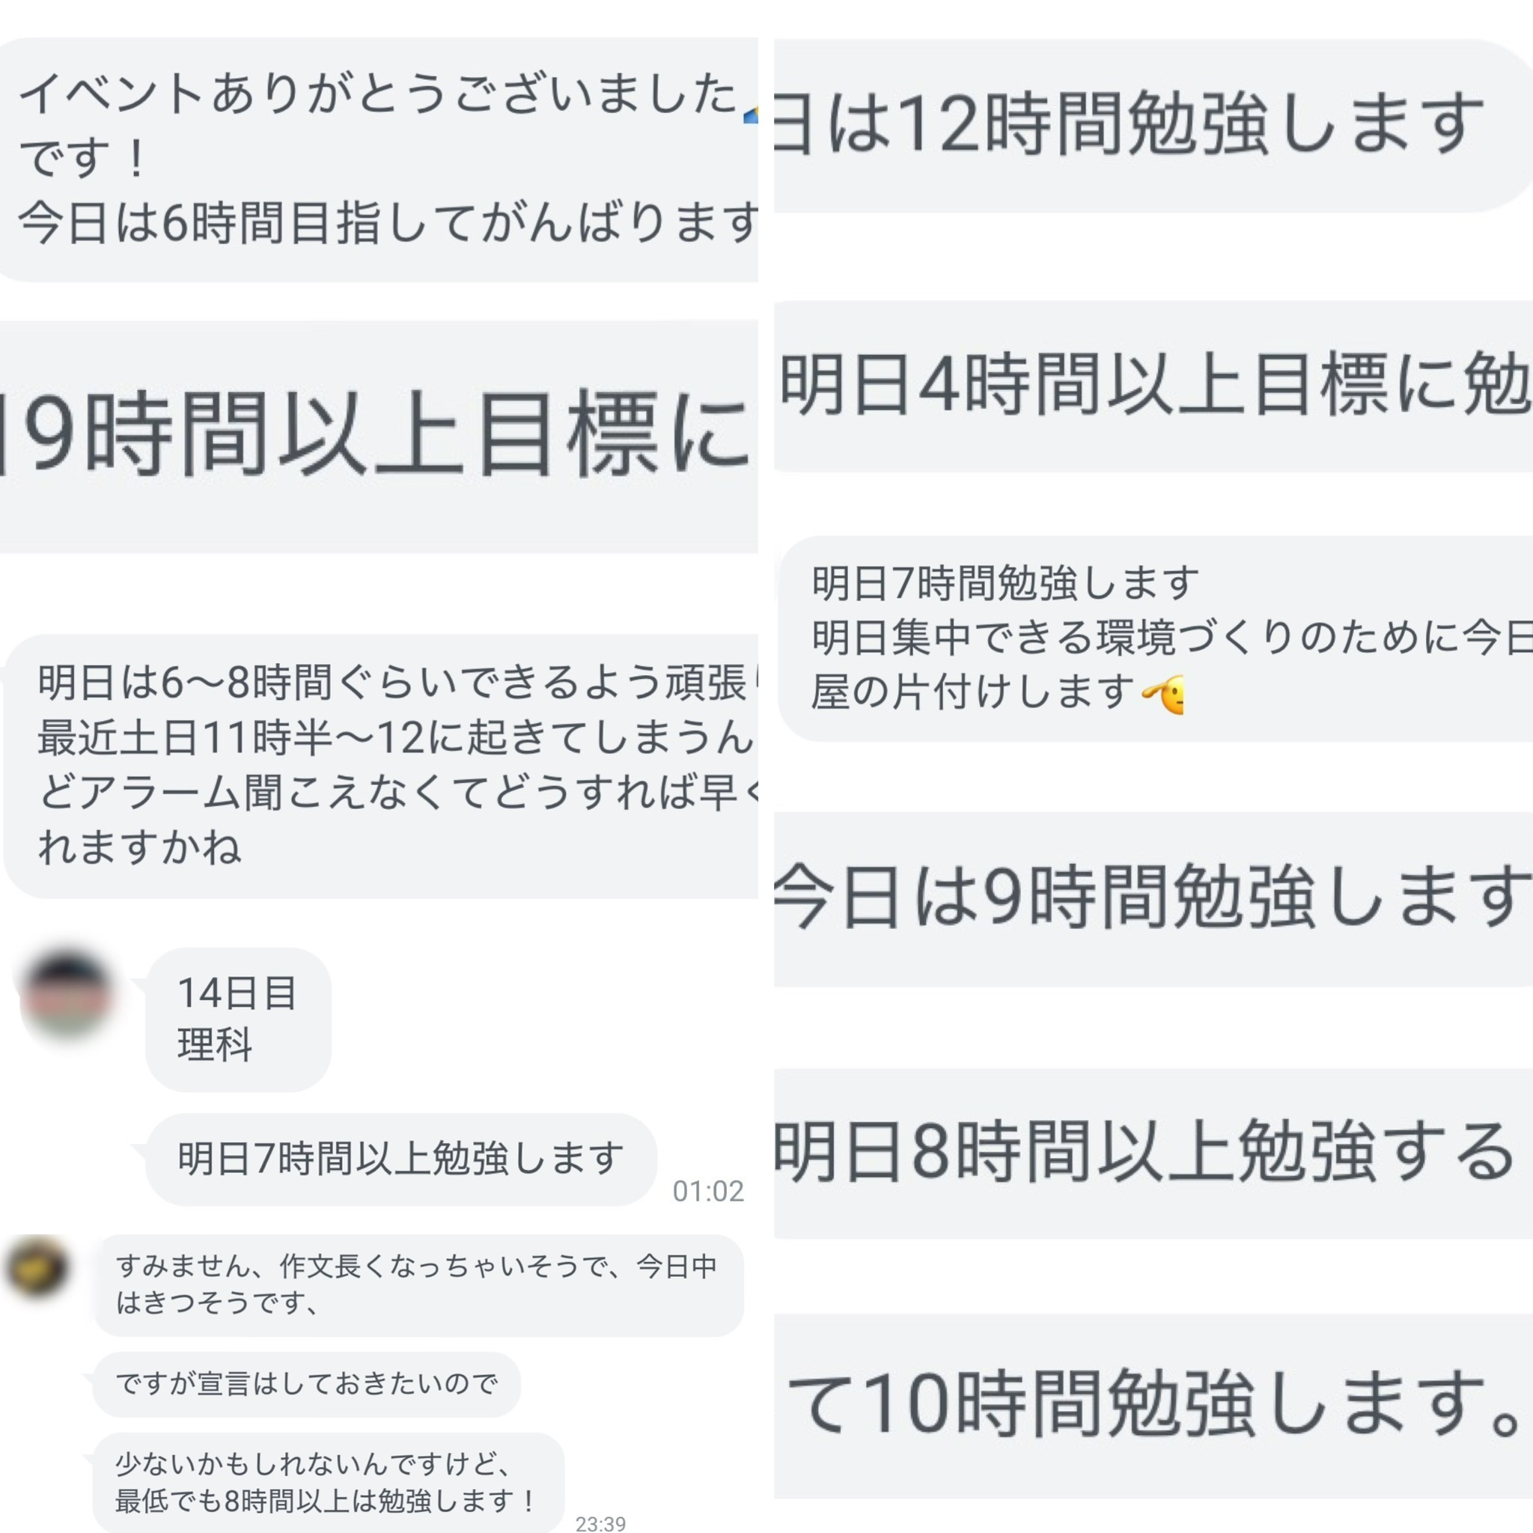Tap the イベントありがとうございました message
This screenshot has height=1533, width=1533.
pos(380,159)
